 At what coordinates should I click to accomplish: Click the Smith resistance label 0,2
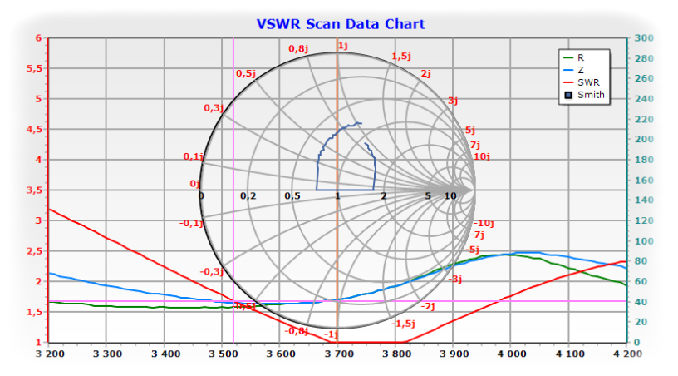[248, 196]
